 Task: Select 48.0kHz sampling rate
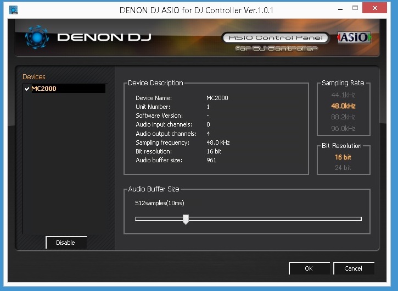click(x=343, y=106)
